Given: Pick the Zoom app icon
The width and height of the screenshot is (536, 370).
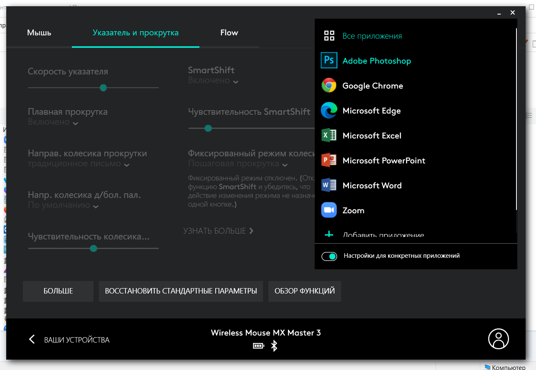Looking at the screenshot, I should 329,210.
